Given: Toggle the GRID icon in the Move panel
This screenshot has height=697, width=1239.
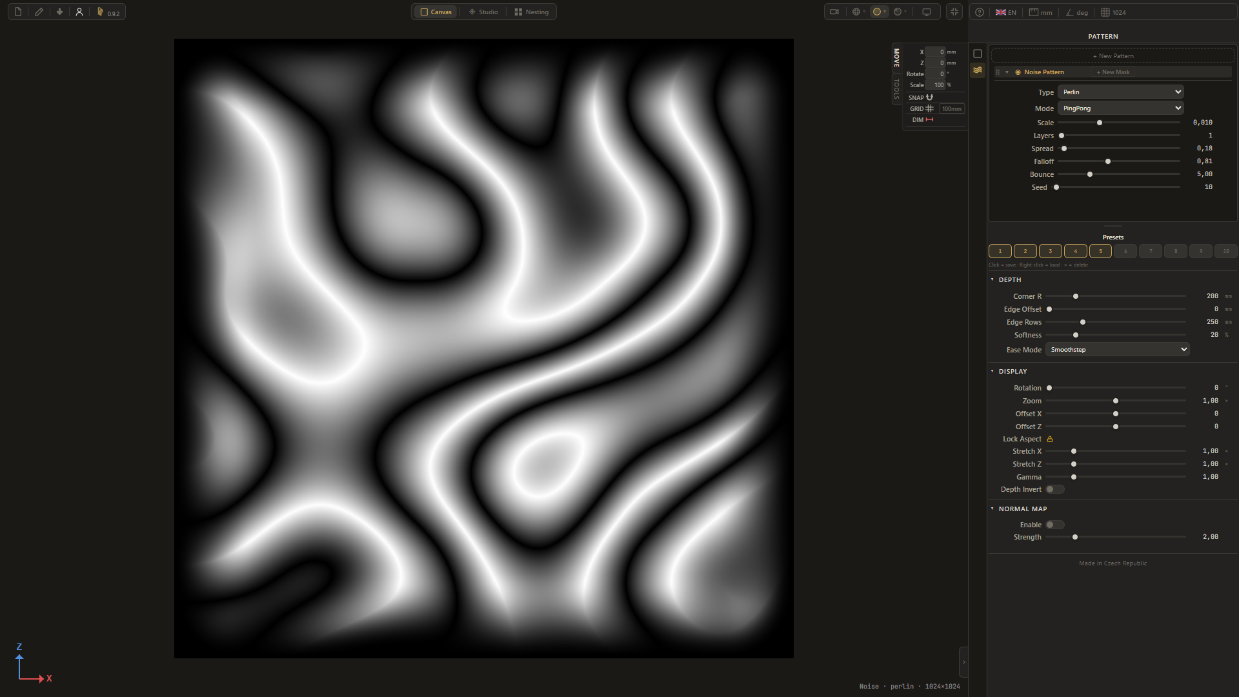Looking at the screenshot, I should pyautogui.click(x=929, y=108).
